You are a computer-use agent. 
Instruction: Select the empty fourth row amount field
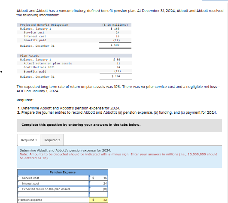tap(98, 194)
